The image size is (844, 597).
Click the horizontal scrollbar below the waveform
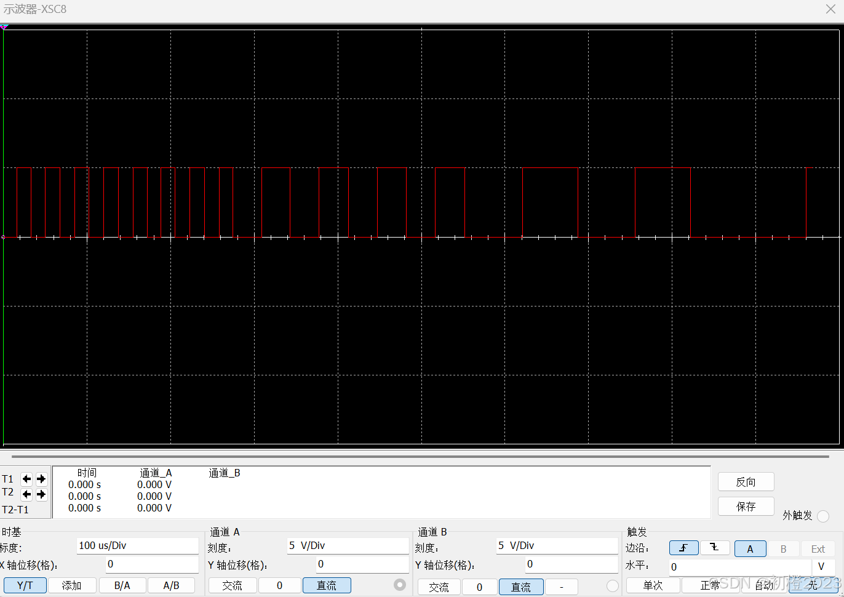point(420,457)
